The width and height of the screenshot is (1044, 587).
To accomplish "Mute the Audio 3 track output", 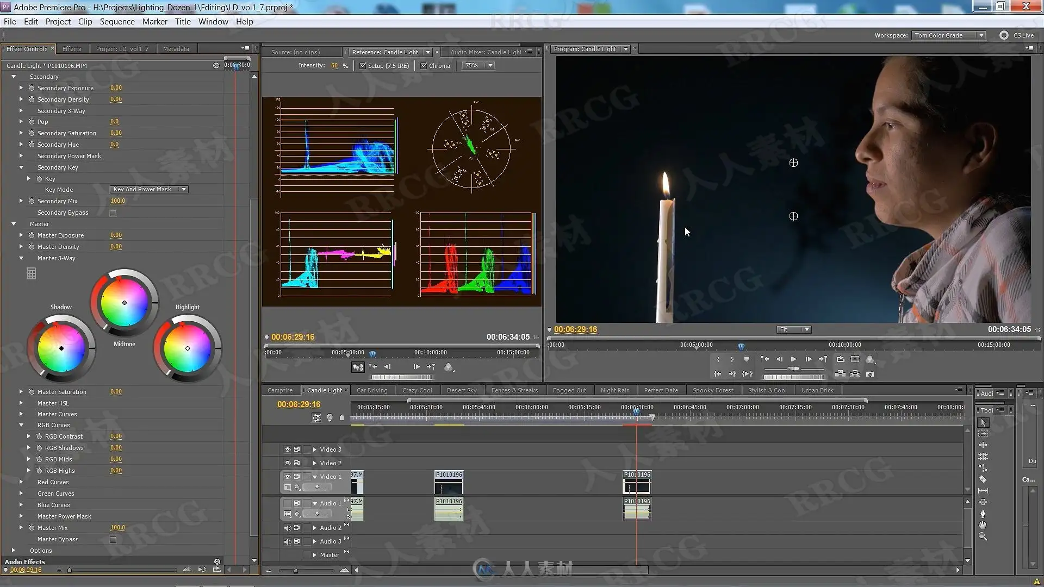I will [287, 541].
